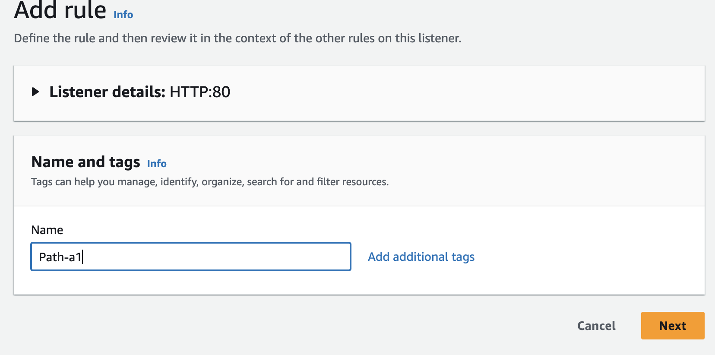Click the Add rule page heading
Viewport: 715px width, 355px height.
[x=60, y=10]
